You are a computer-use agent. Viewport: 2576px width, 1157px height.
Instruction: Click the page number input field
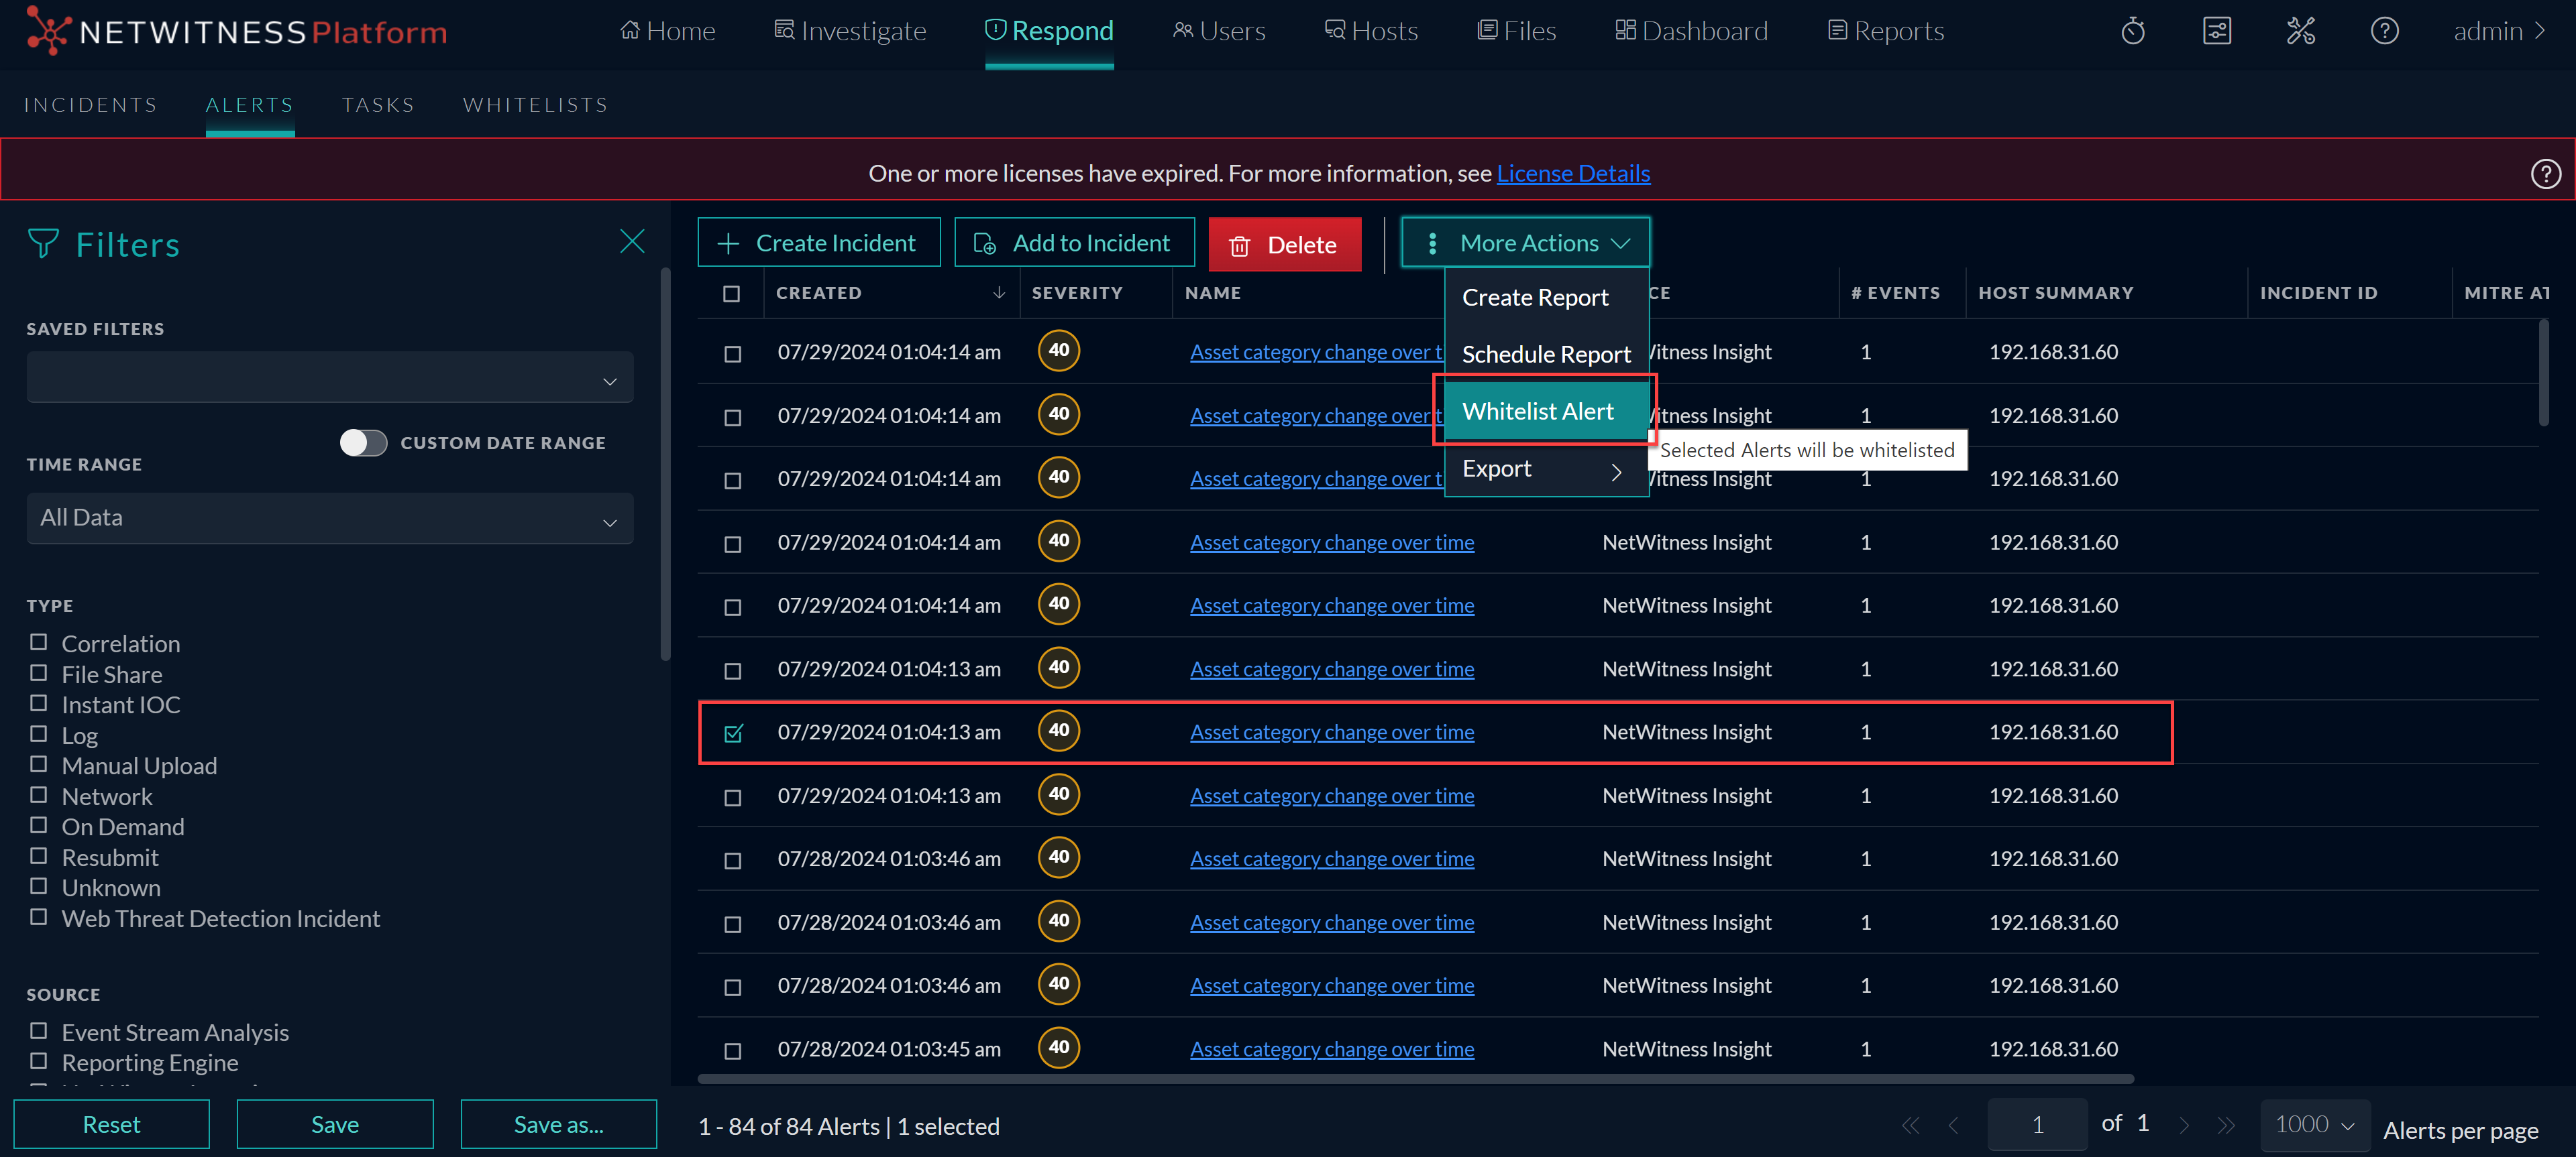point(2037,1125)
